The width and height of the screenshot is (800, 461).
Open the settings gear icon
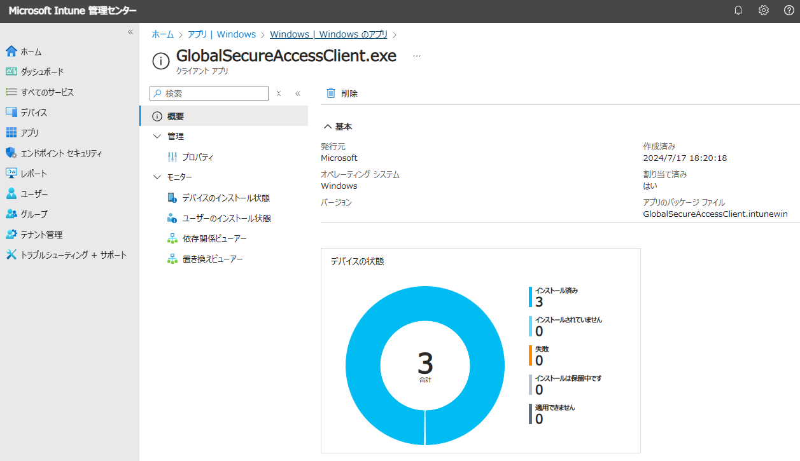[764, 10]
